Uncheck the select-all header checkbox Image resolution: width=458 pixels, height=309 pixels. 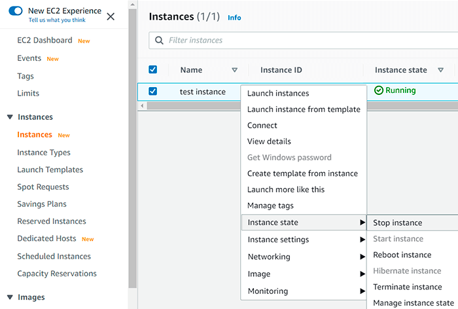click(x=152, y=69)
